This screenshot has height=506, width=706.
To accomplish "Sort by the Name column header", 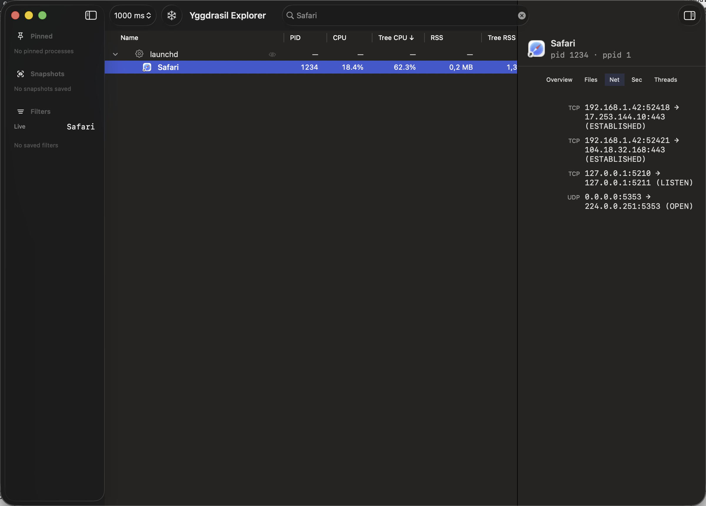I will point(129,38).
